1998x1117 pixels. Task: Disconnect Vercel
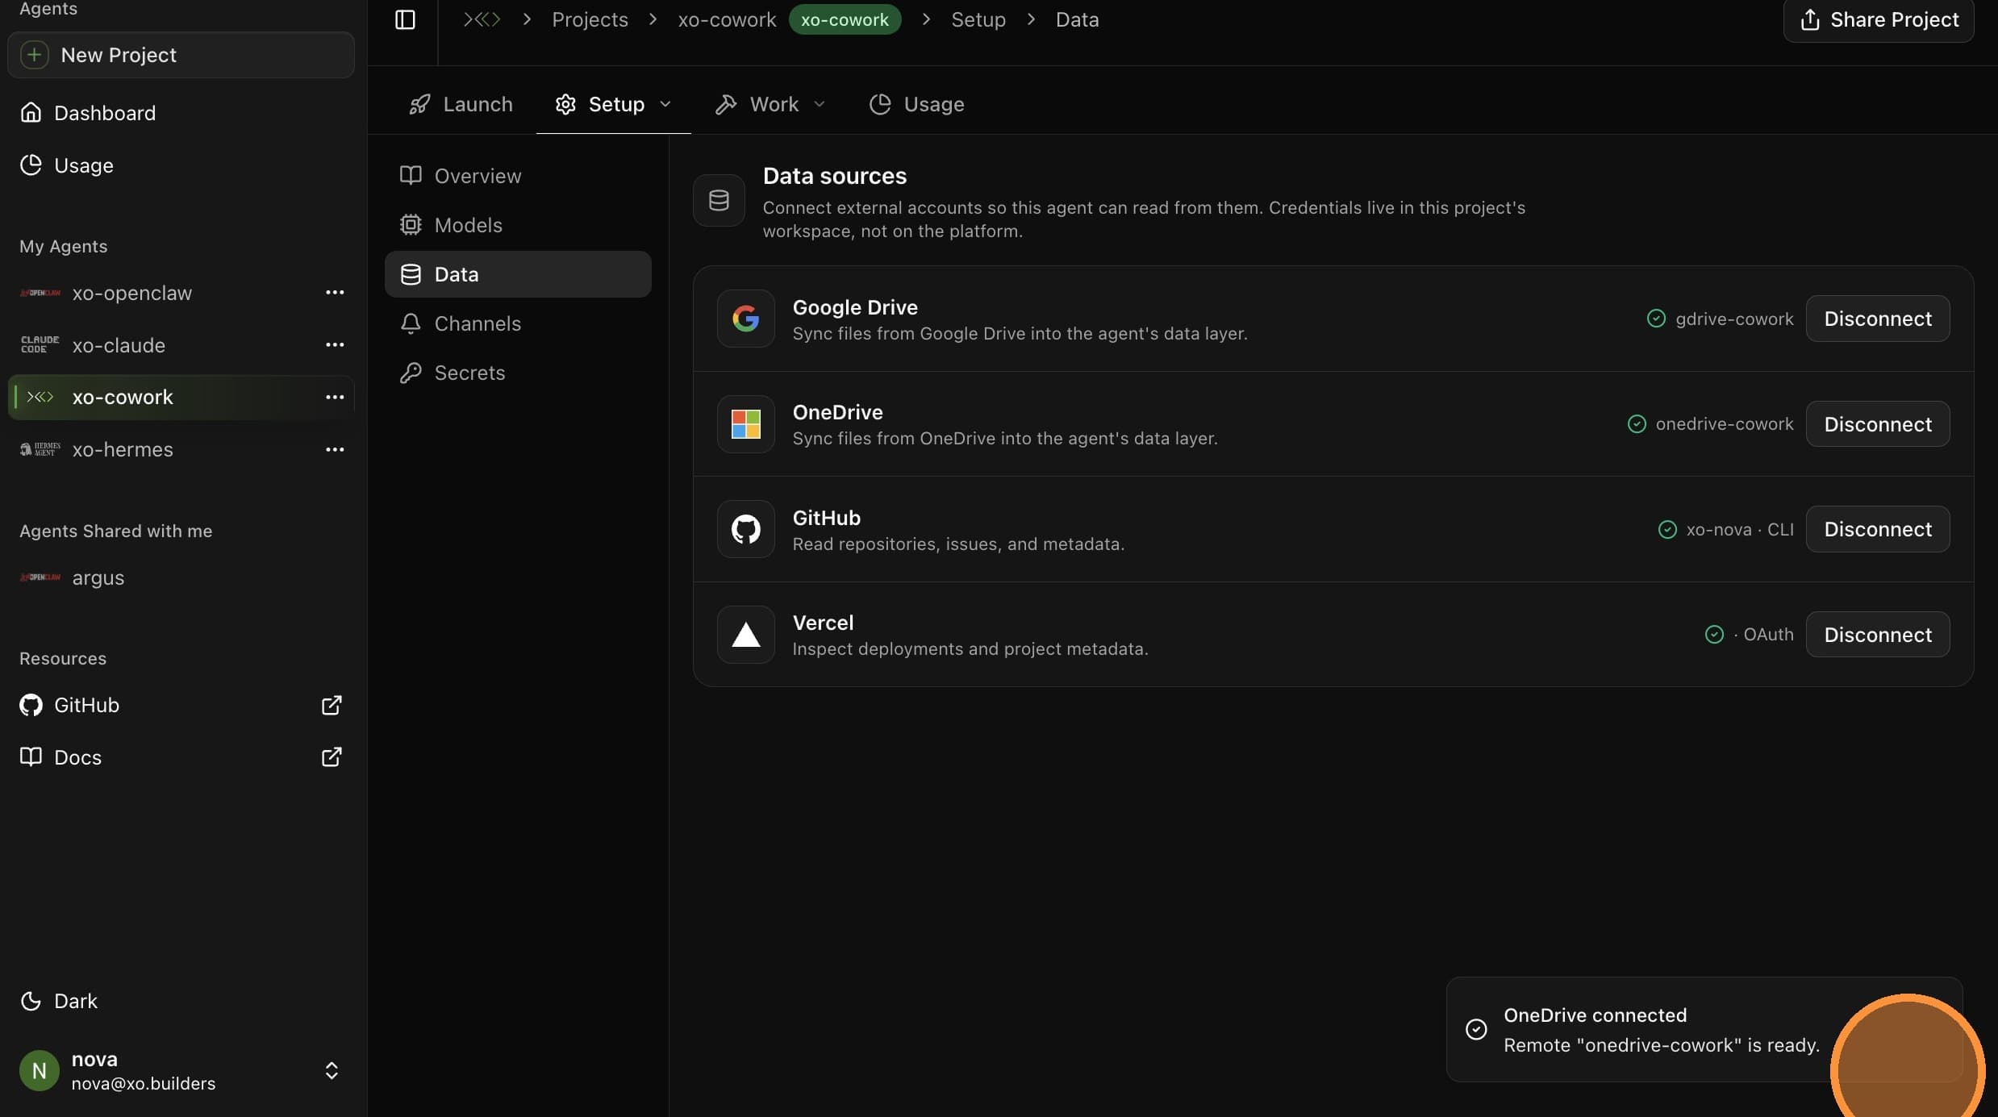click(1878, 635)
